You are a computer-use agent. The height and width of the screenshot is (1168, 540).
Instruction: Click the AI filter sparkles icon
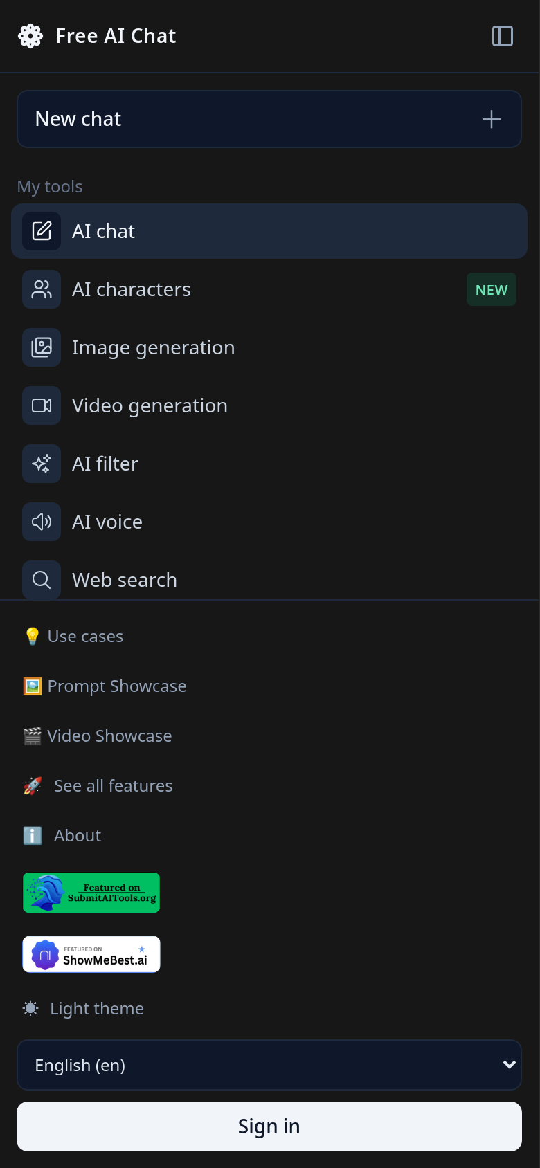point(42,464)
